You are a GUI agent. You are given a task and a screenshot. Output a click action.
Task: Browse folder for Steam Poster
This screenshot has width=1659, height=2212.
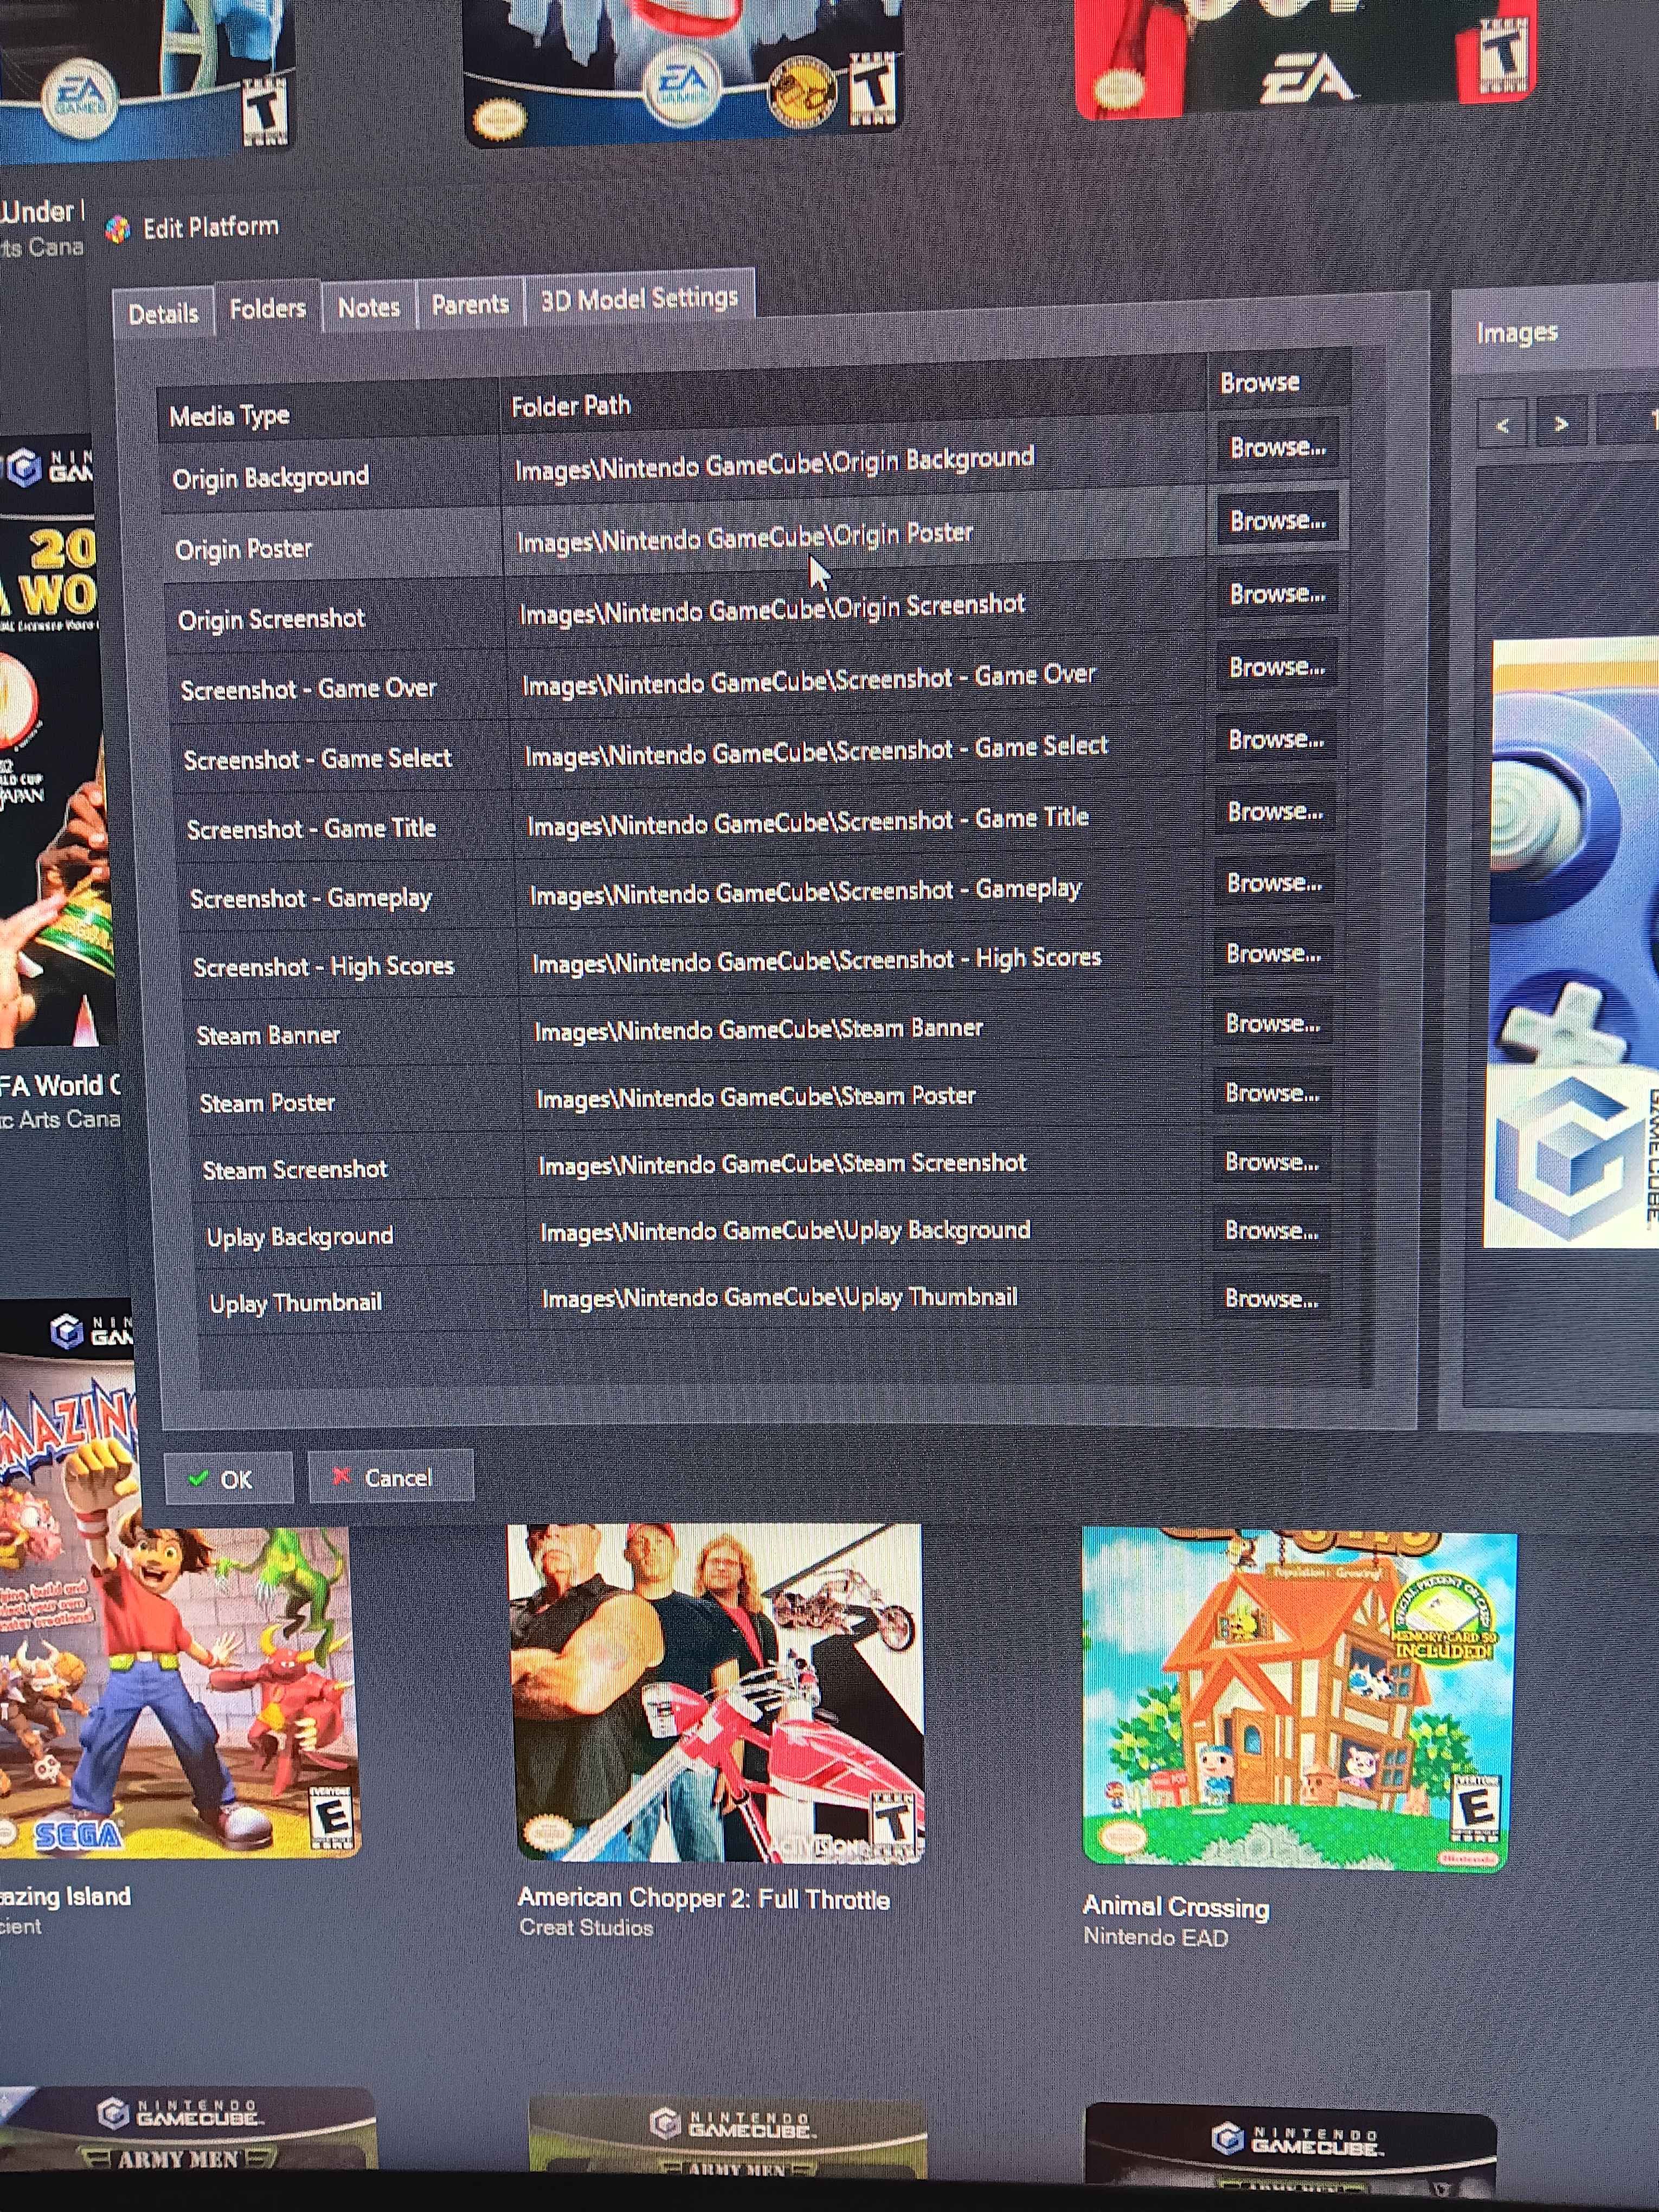[1271, 1093]
